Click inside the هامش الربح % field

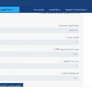(x=39, y=42)
